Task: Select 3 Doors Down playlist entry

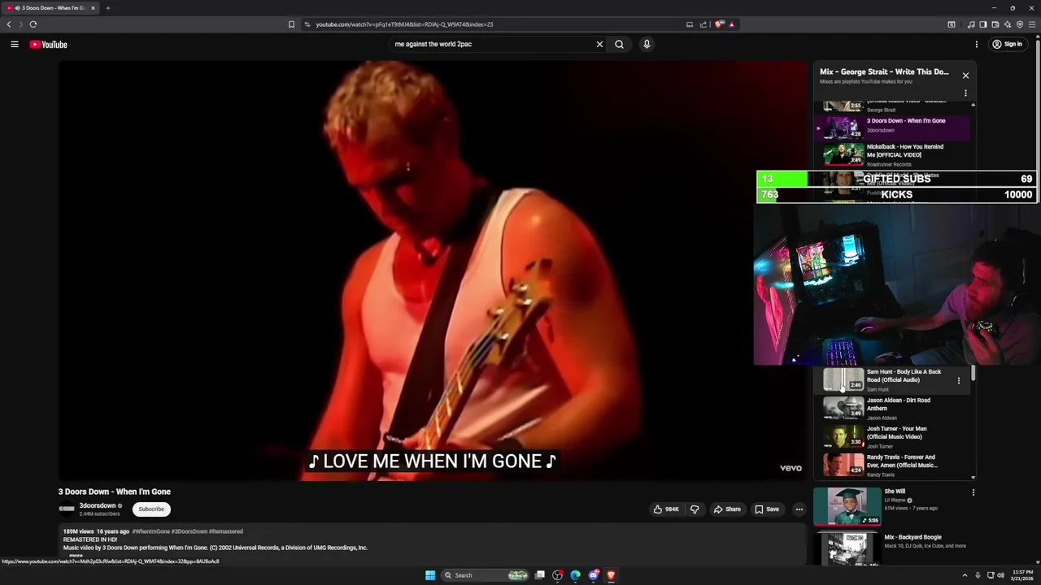Action: tap(893, 128)
